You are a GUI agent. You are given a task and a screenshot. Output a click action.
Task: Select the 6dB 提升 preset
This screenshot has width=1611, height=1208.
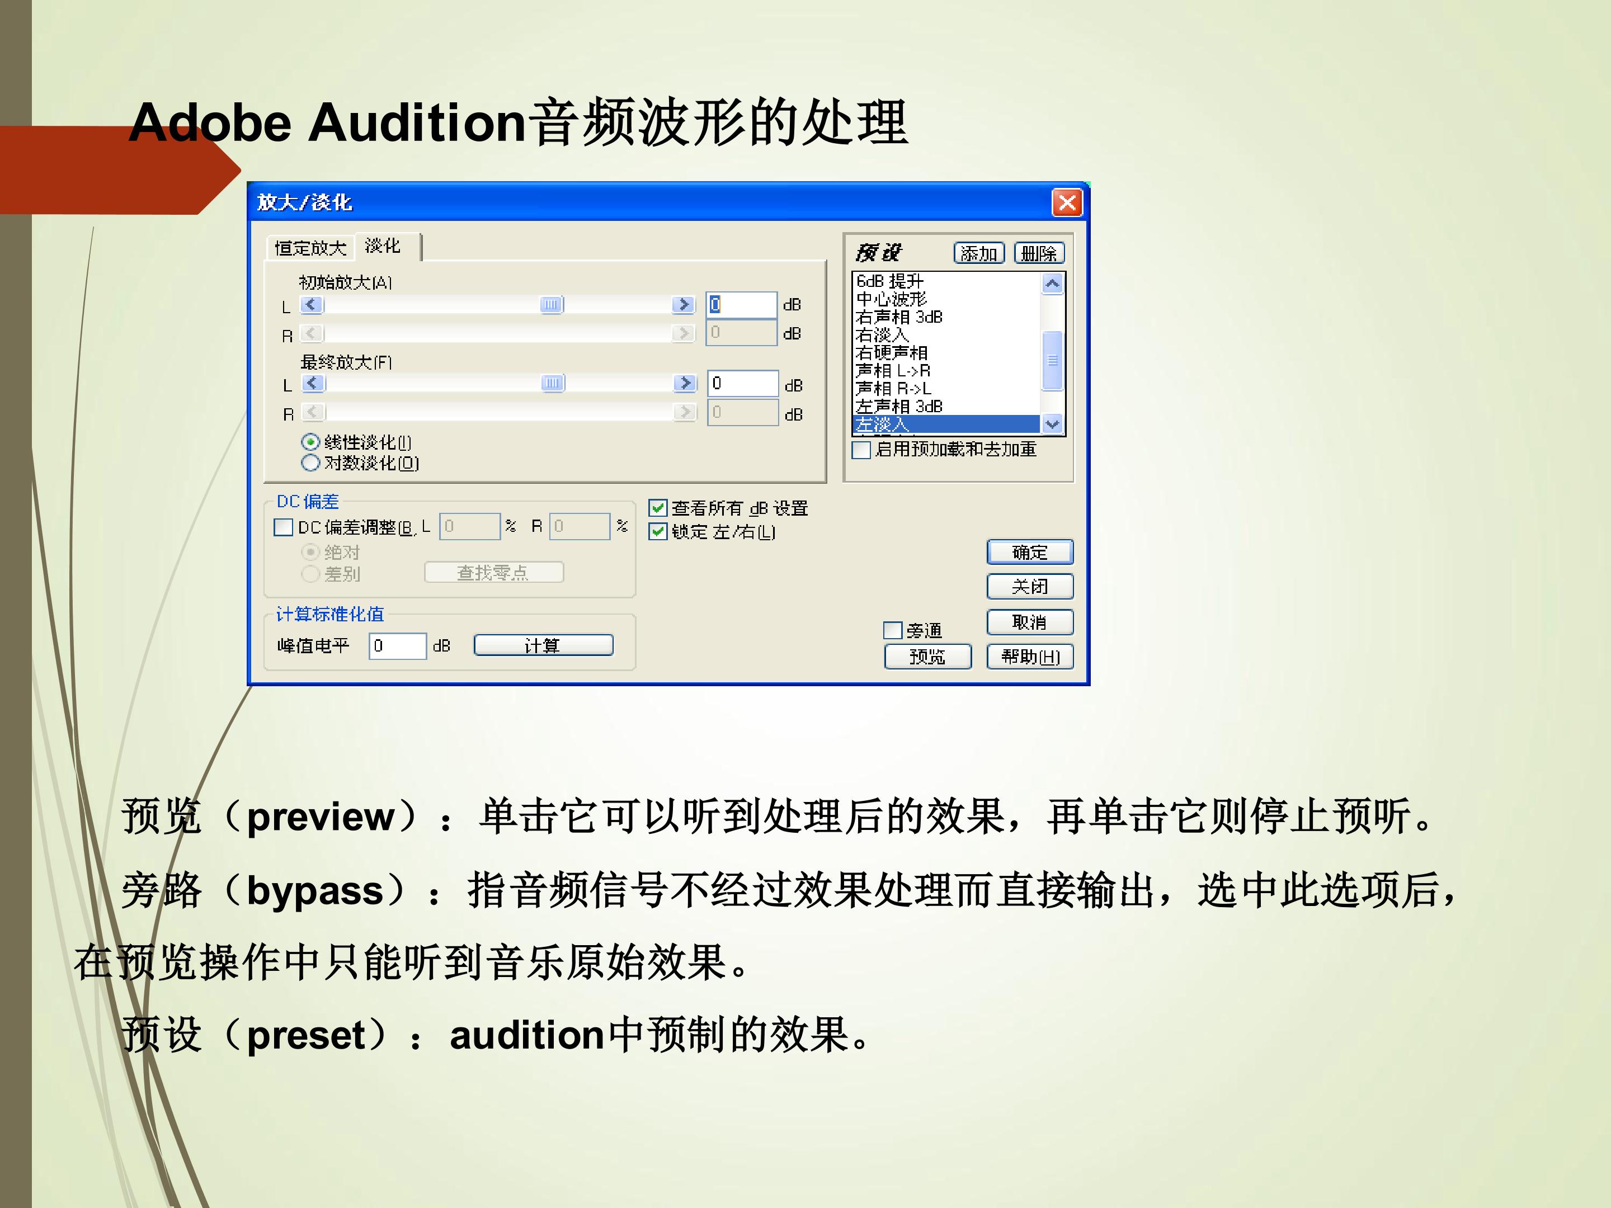click(x=946, y=281)
